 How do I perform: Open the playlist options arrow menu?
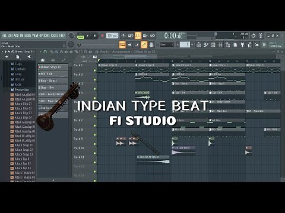tap(40, 52)
